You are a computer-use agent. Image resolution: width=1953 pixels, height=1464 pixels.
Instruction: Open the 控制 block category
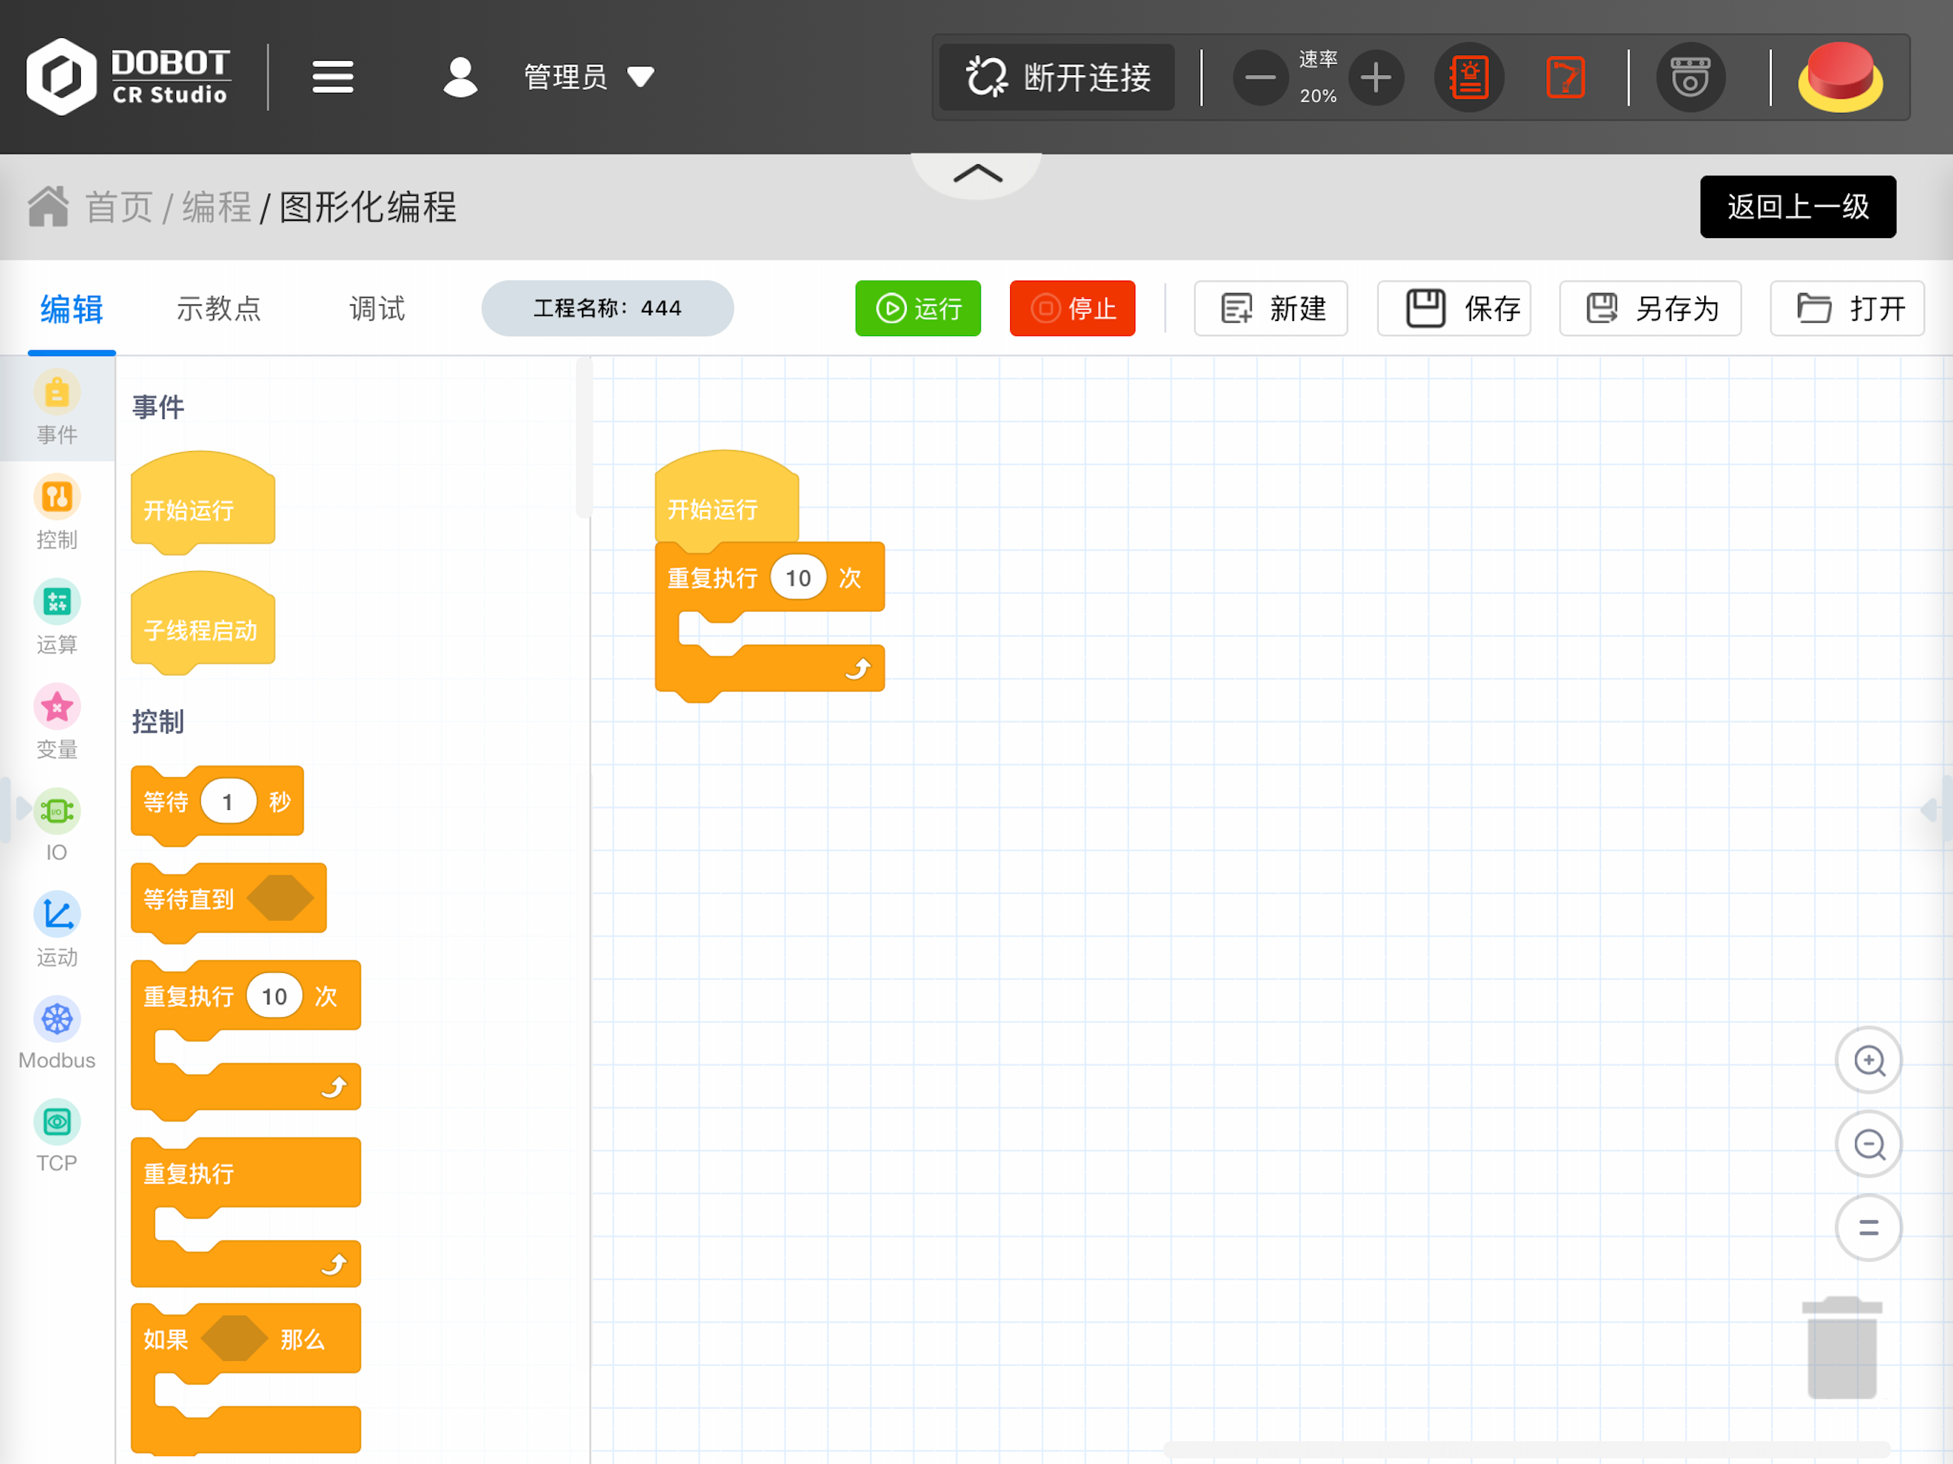tap(56, 512)
